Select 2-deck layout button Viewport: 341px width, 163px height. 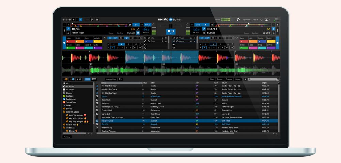[81, 19]
